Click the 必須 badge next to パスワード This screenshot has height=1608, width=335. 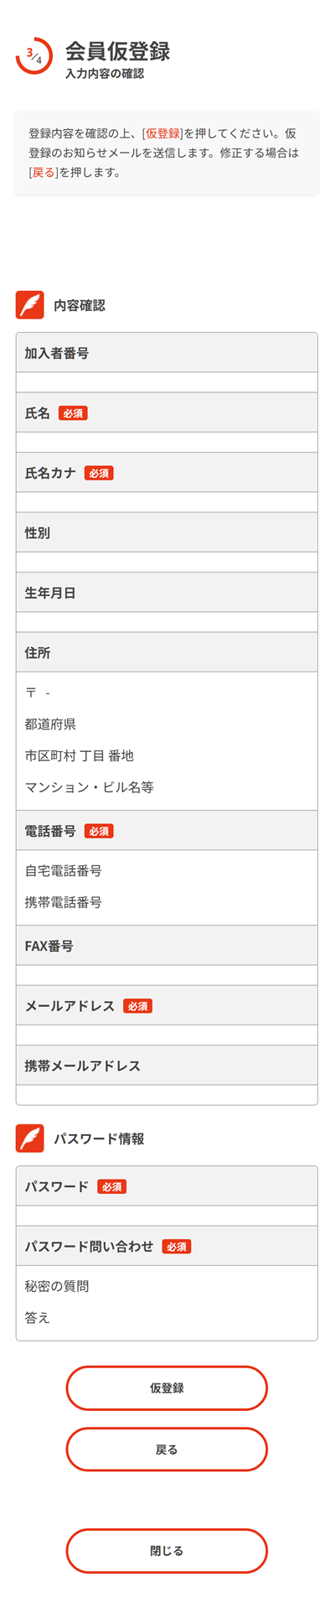click(x=111, y=1187)
